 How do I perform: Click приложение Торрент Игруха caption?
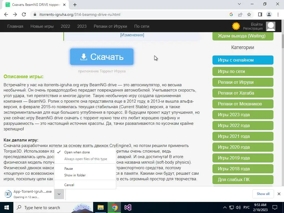point(102,71)
